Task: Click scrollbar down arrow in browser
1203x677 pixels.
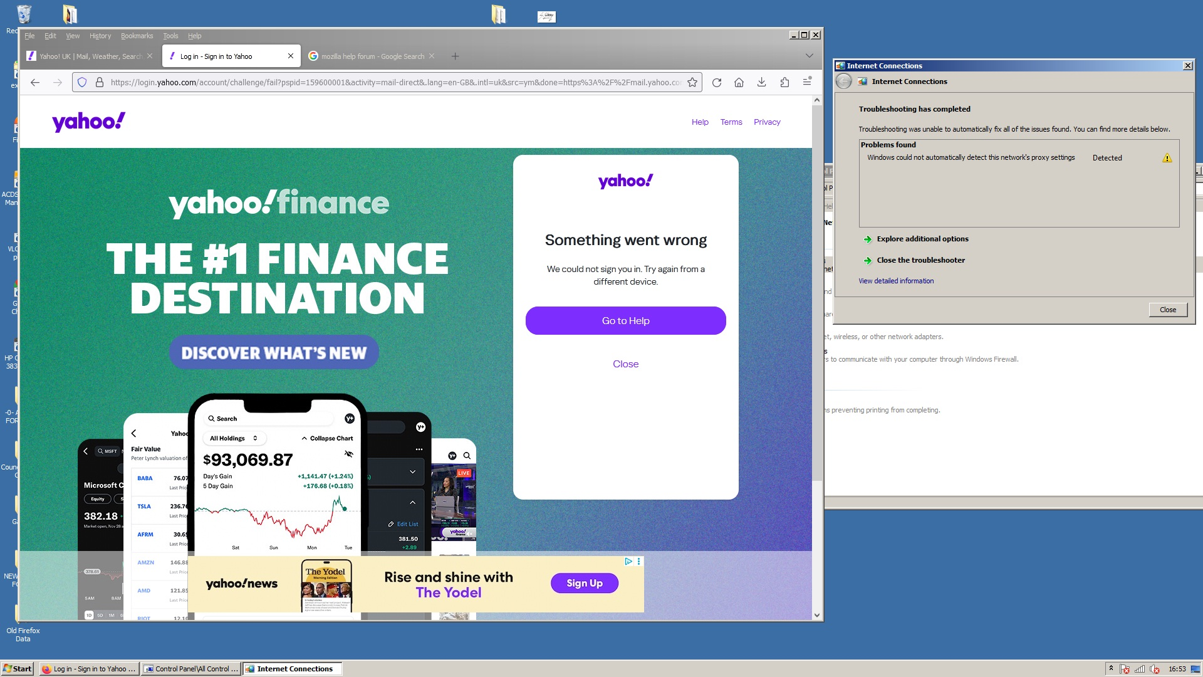Action: (816, 616)
